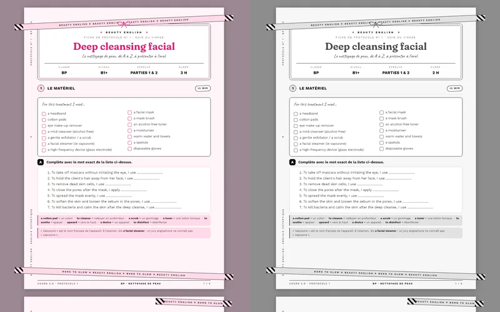Click blank after 'To close the pores' gray sheet
This screenshot has height=312, width=500.
[386, 190]
